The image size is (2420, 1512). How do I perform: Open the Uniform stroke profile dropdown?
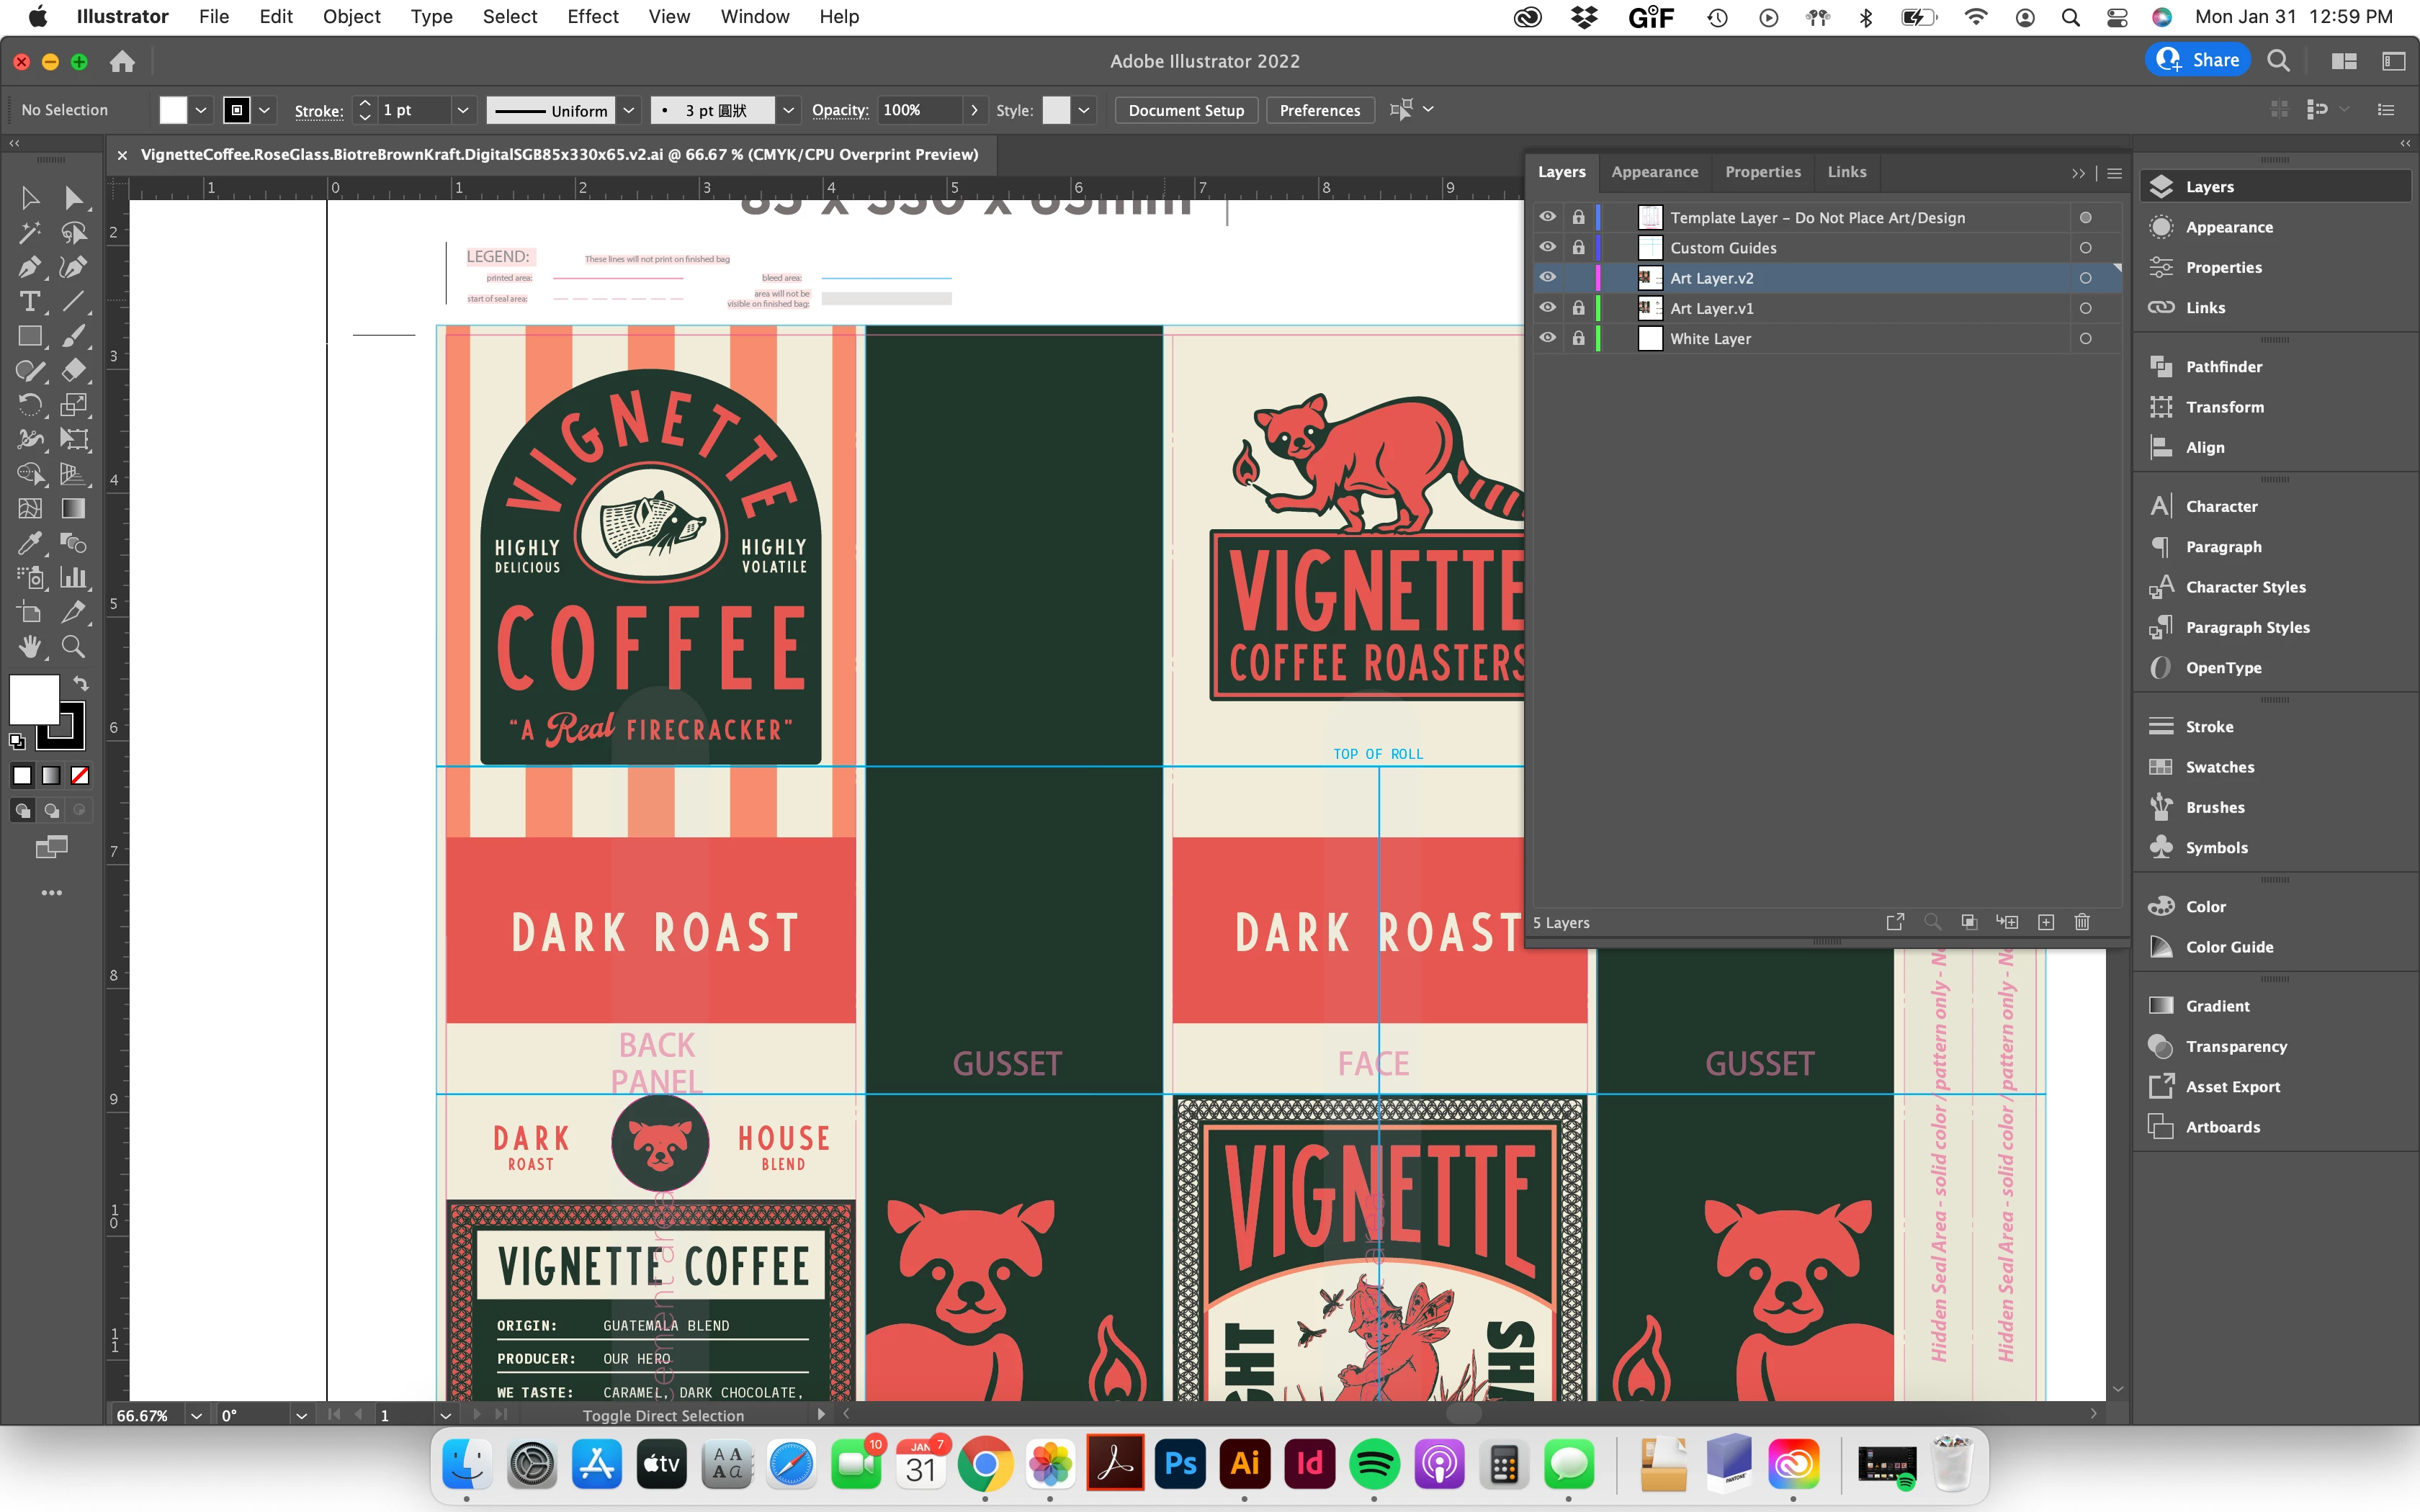(628, 110)
